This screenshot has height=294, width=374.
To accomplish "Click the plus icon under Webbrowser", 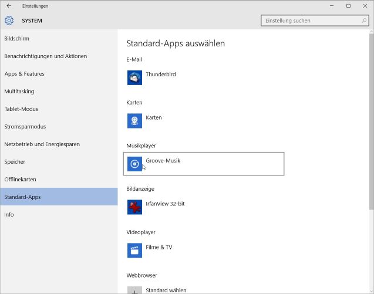I will (x=134, y=290).
